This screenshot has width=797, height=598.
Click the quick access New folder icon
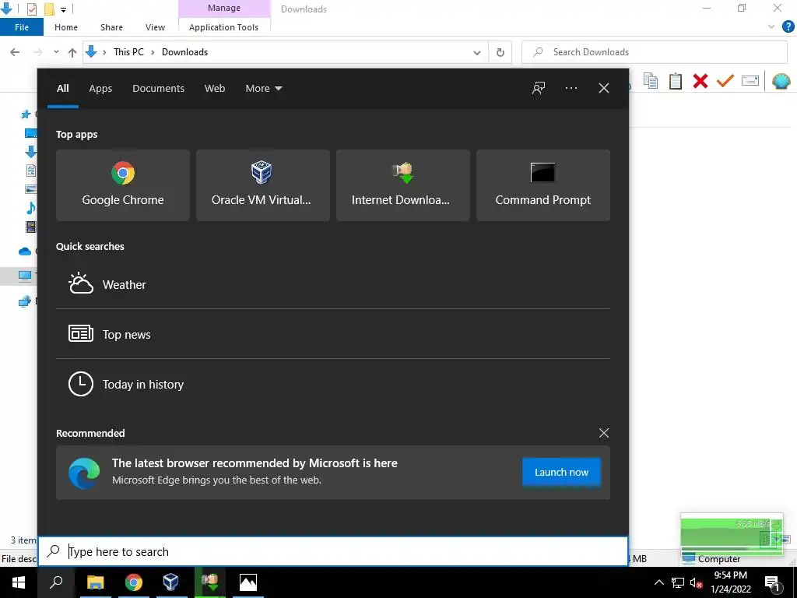(x=49, y=9)
